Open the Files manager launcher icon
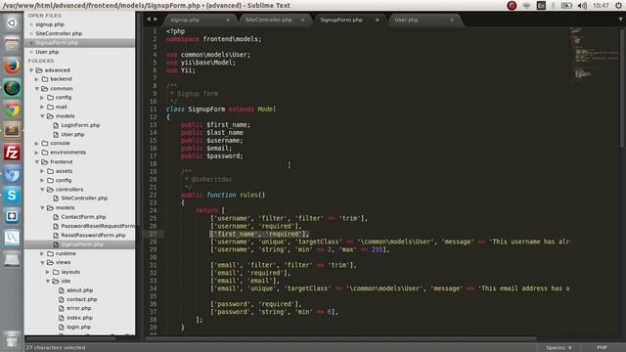This screenshot has width=626, height=352. (12, 45)
